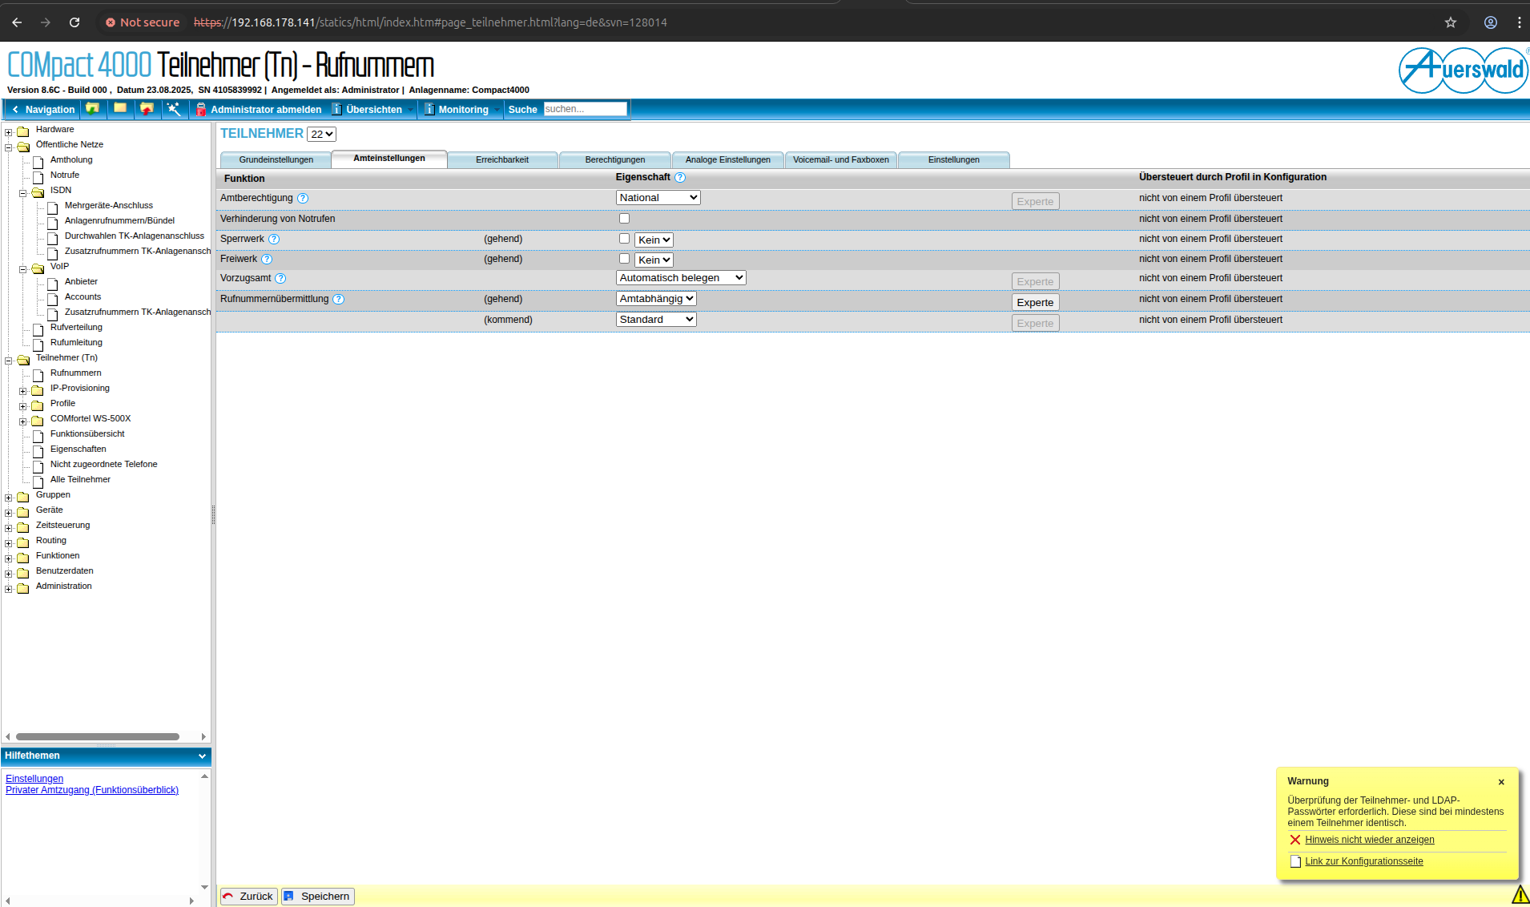This screenshot has height=907, width=1530.
Task: Hide the Navigation panel
Action: click(x=42, y=110)
